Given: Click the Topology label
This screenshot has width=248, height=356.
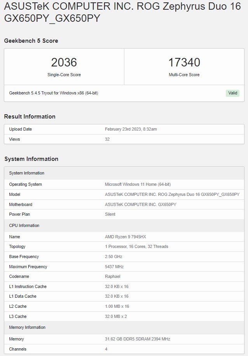Looking at the screenshot, I should point(17,246).
